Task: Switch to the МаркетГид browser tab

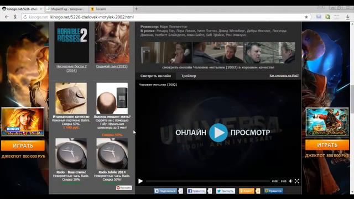Action: click(66, 9)
